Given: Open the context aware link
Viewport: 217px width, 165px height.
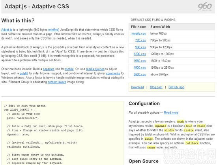Looking at the screenshot, I should pyautogui.click(x=57, y=82).
